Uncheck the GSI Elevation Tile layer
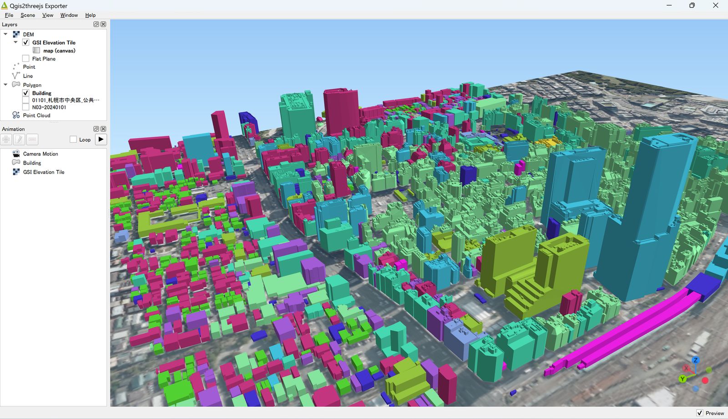This screenshot has width=728, height=419. click(26, 42)
